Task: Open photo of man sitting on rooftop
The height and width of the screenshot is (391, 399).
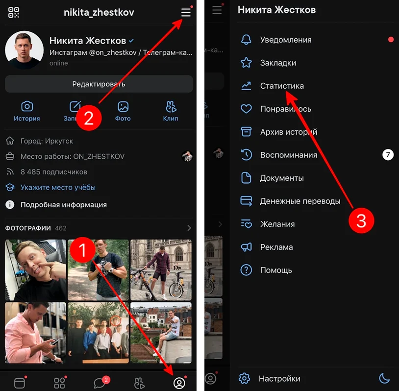Action: click(161, 333)
